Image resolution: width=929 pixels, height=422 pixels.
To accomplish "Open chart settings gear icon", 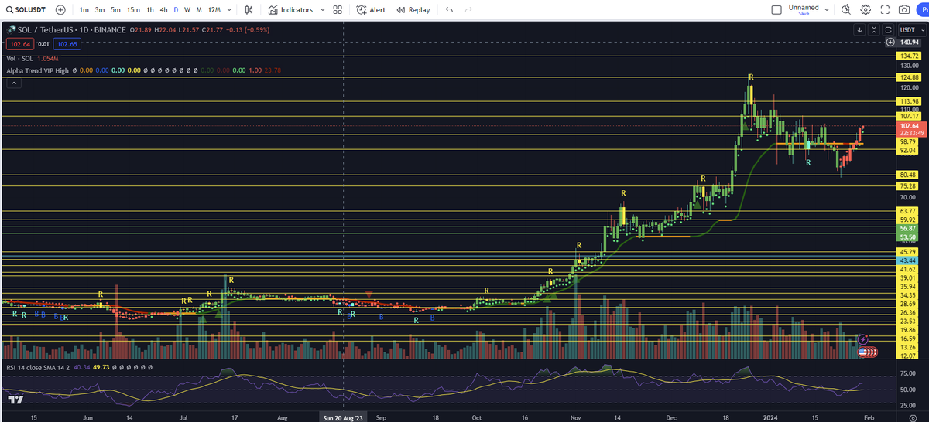I will [x=866, y=10].
